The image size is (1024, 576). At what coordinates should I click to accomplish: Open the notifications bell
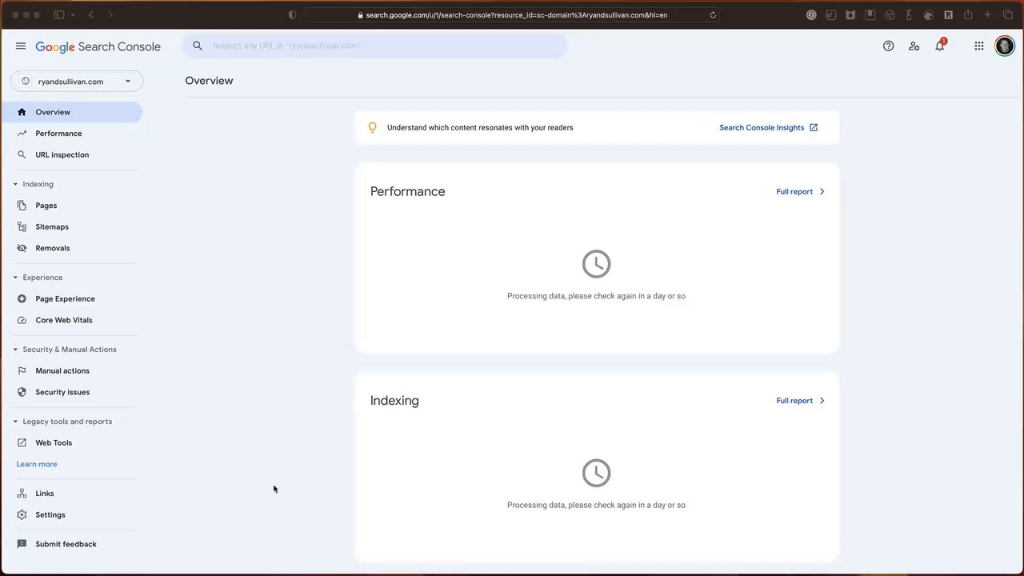[x=940, y=46]
